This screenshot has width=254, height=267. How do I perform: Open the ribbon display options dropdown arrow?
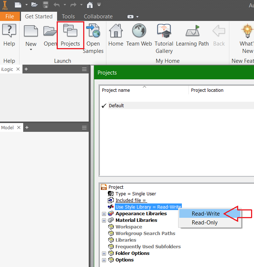coord(137,17)
